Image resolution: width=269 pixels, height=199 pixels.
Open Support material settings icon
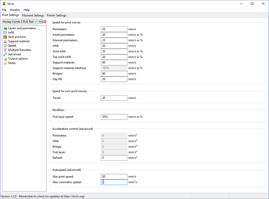click(5, 41)
